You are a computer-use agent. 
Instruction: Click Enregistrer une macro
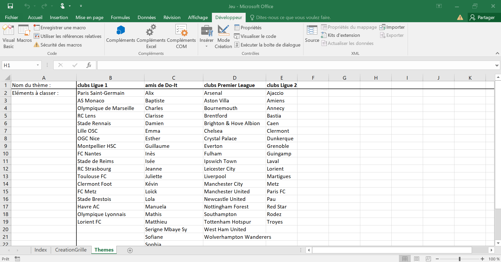click(x=60, y=28)
